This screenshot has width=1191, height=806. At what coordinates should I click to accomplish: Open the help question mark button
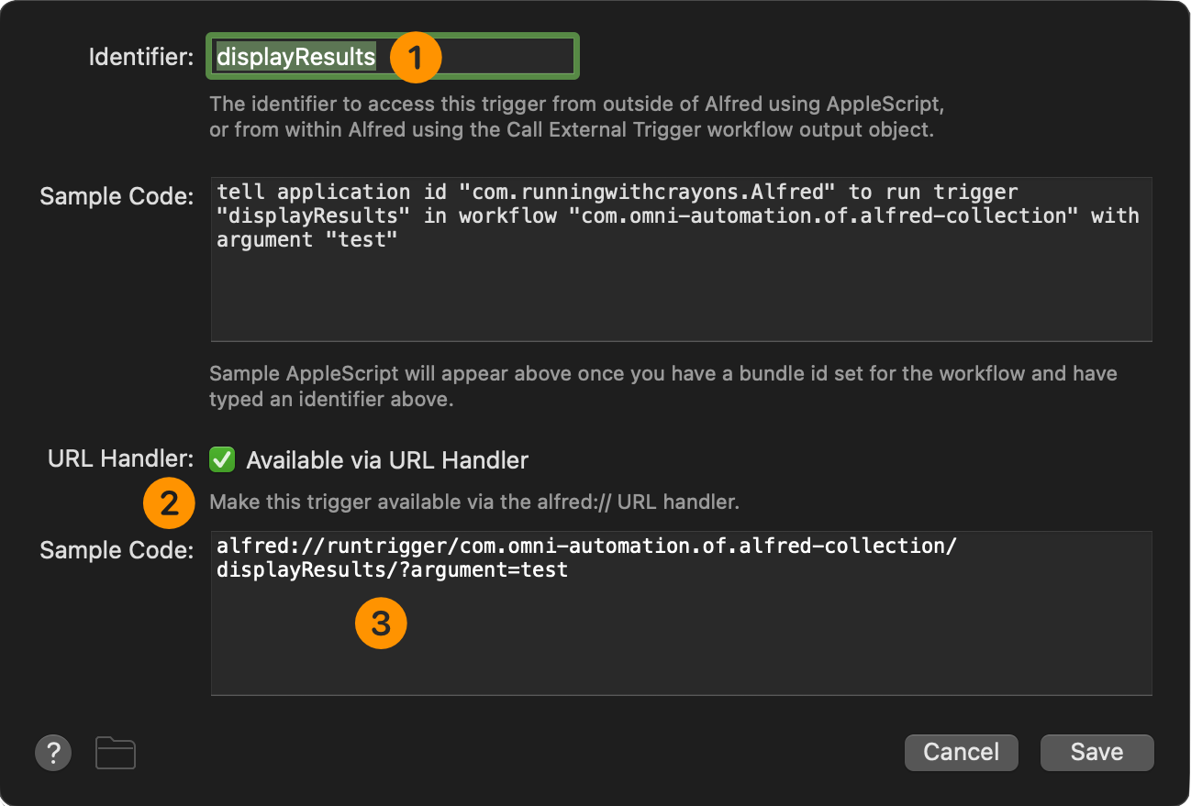point(53,753)
